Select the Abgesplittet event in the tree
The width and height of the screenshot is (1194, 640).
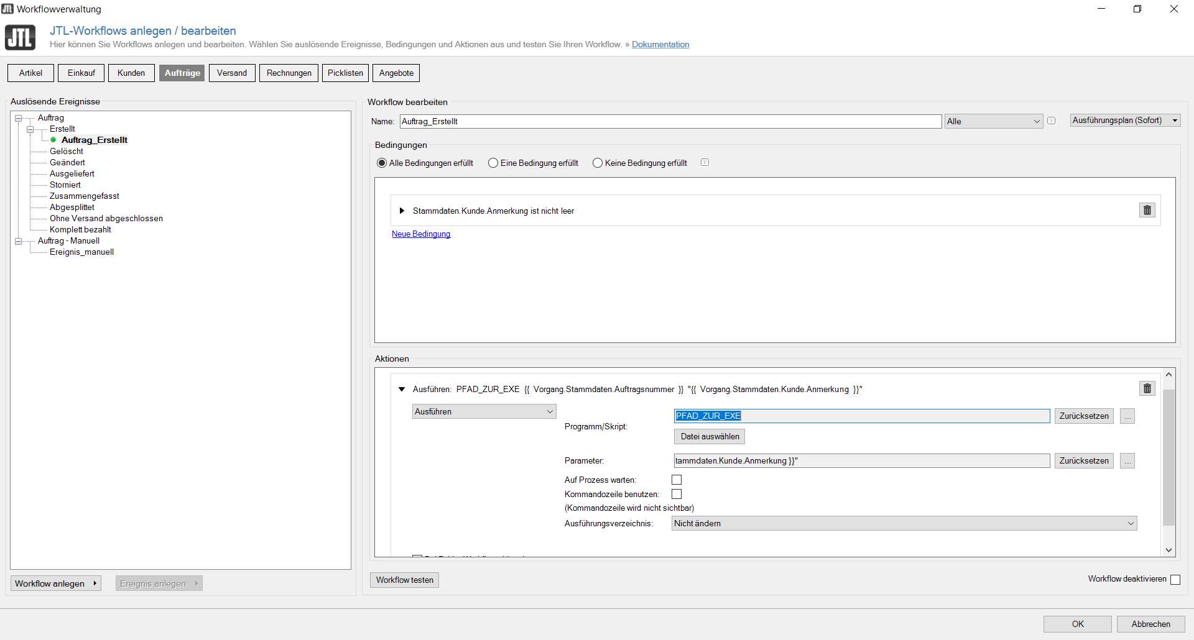[72, 207]
